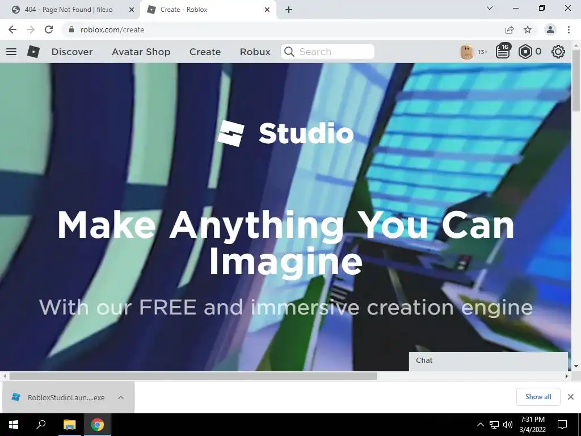
Task: View site information lock icon
Action: pyautogui.click(x=71, y=30)
